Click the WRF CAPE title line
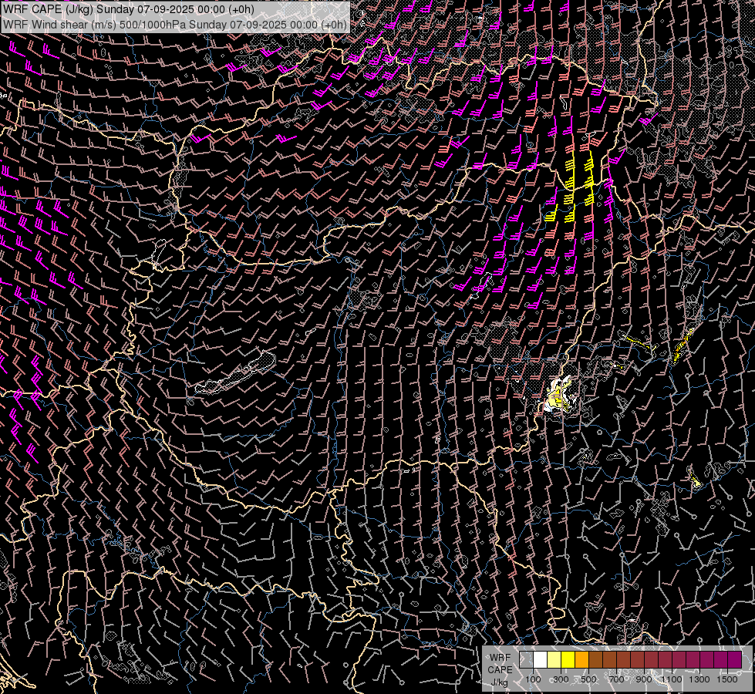This screenshot has height=694, width=755. click(x=129, y=9)
